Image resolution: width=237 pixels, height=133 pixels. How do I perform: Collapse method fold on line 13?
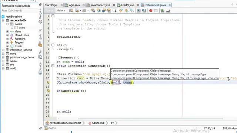(53, 66)
